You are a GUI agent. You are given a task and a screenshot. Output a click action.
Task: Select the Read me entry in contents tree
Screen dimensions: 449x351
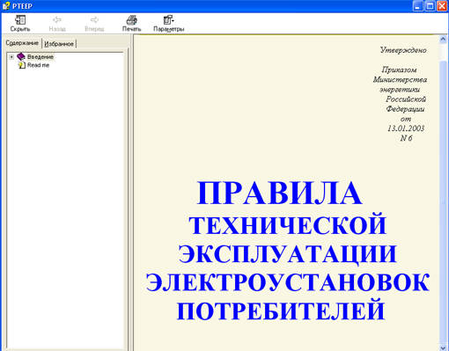pyautogui.click(x=38, y=65)
